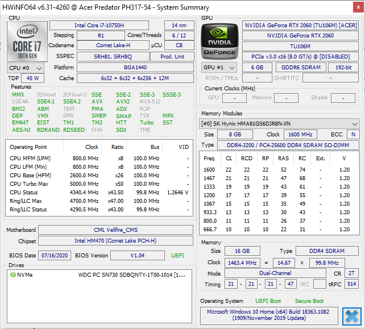Click the R1 stepping field
This screenshot has width=365, height=329.
coord(101,36)
